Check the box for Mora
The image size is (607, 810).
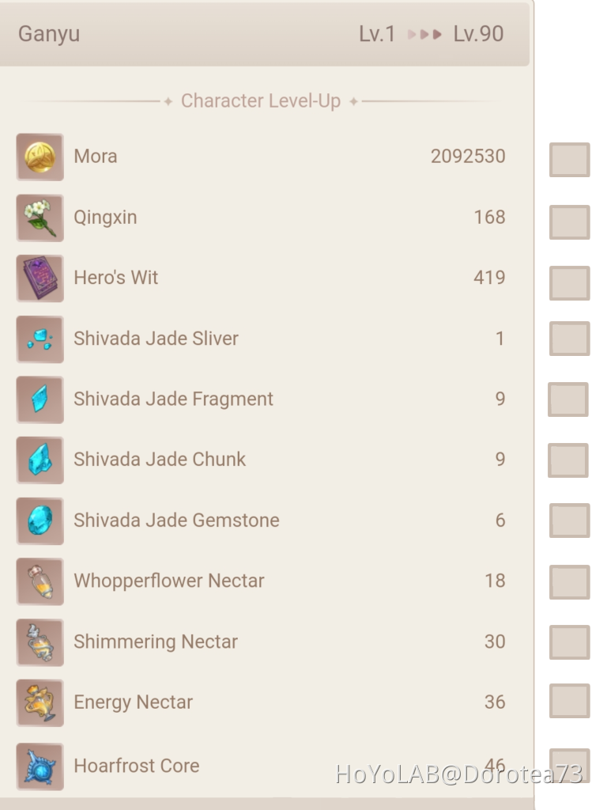tap(569, 159)
